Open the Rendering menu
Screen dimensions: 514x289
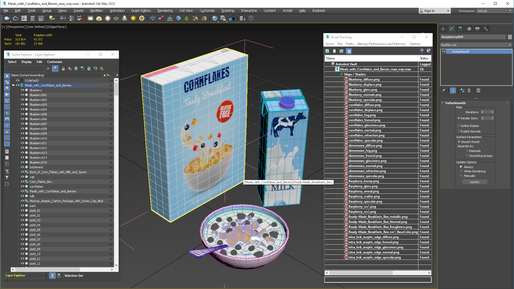(165, 11)
